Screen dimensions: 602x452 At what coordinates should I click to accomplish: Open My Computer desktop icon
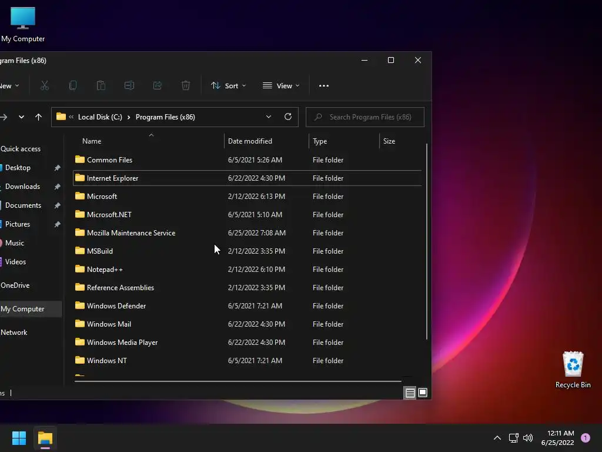coord(23,24)
